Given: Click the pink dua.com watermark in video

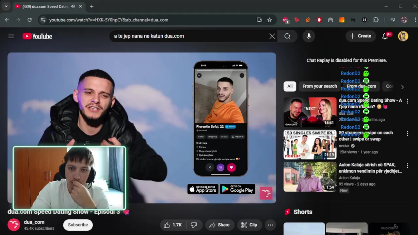Looking at the screenshot, I should coord(266,193).
